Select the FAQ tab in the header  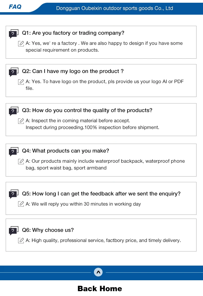pyautogui.click(x=15, y=7)
